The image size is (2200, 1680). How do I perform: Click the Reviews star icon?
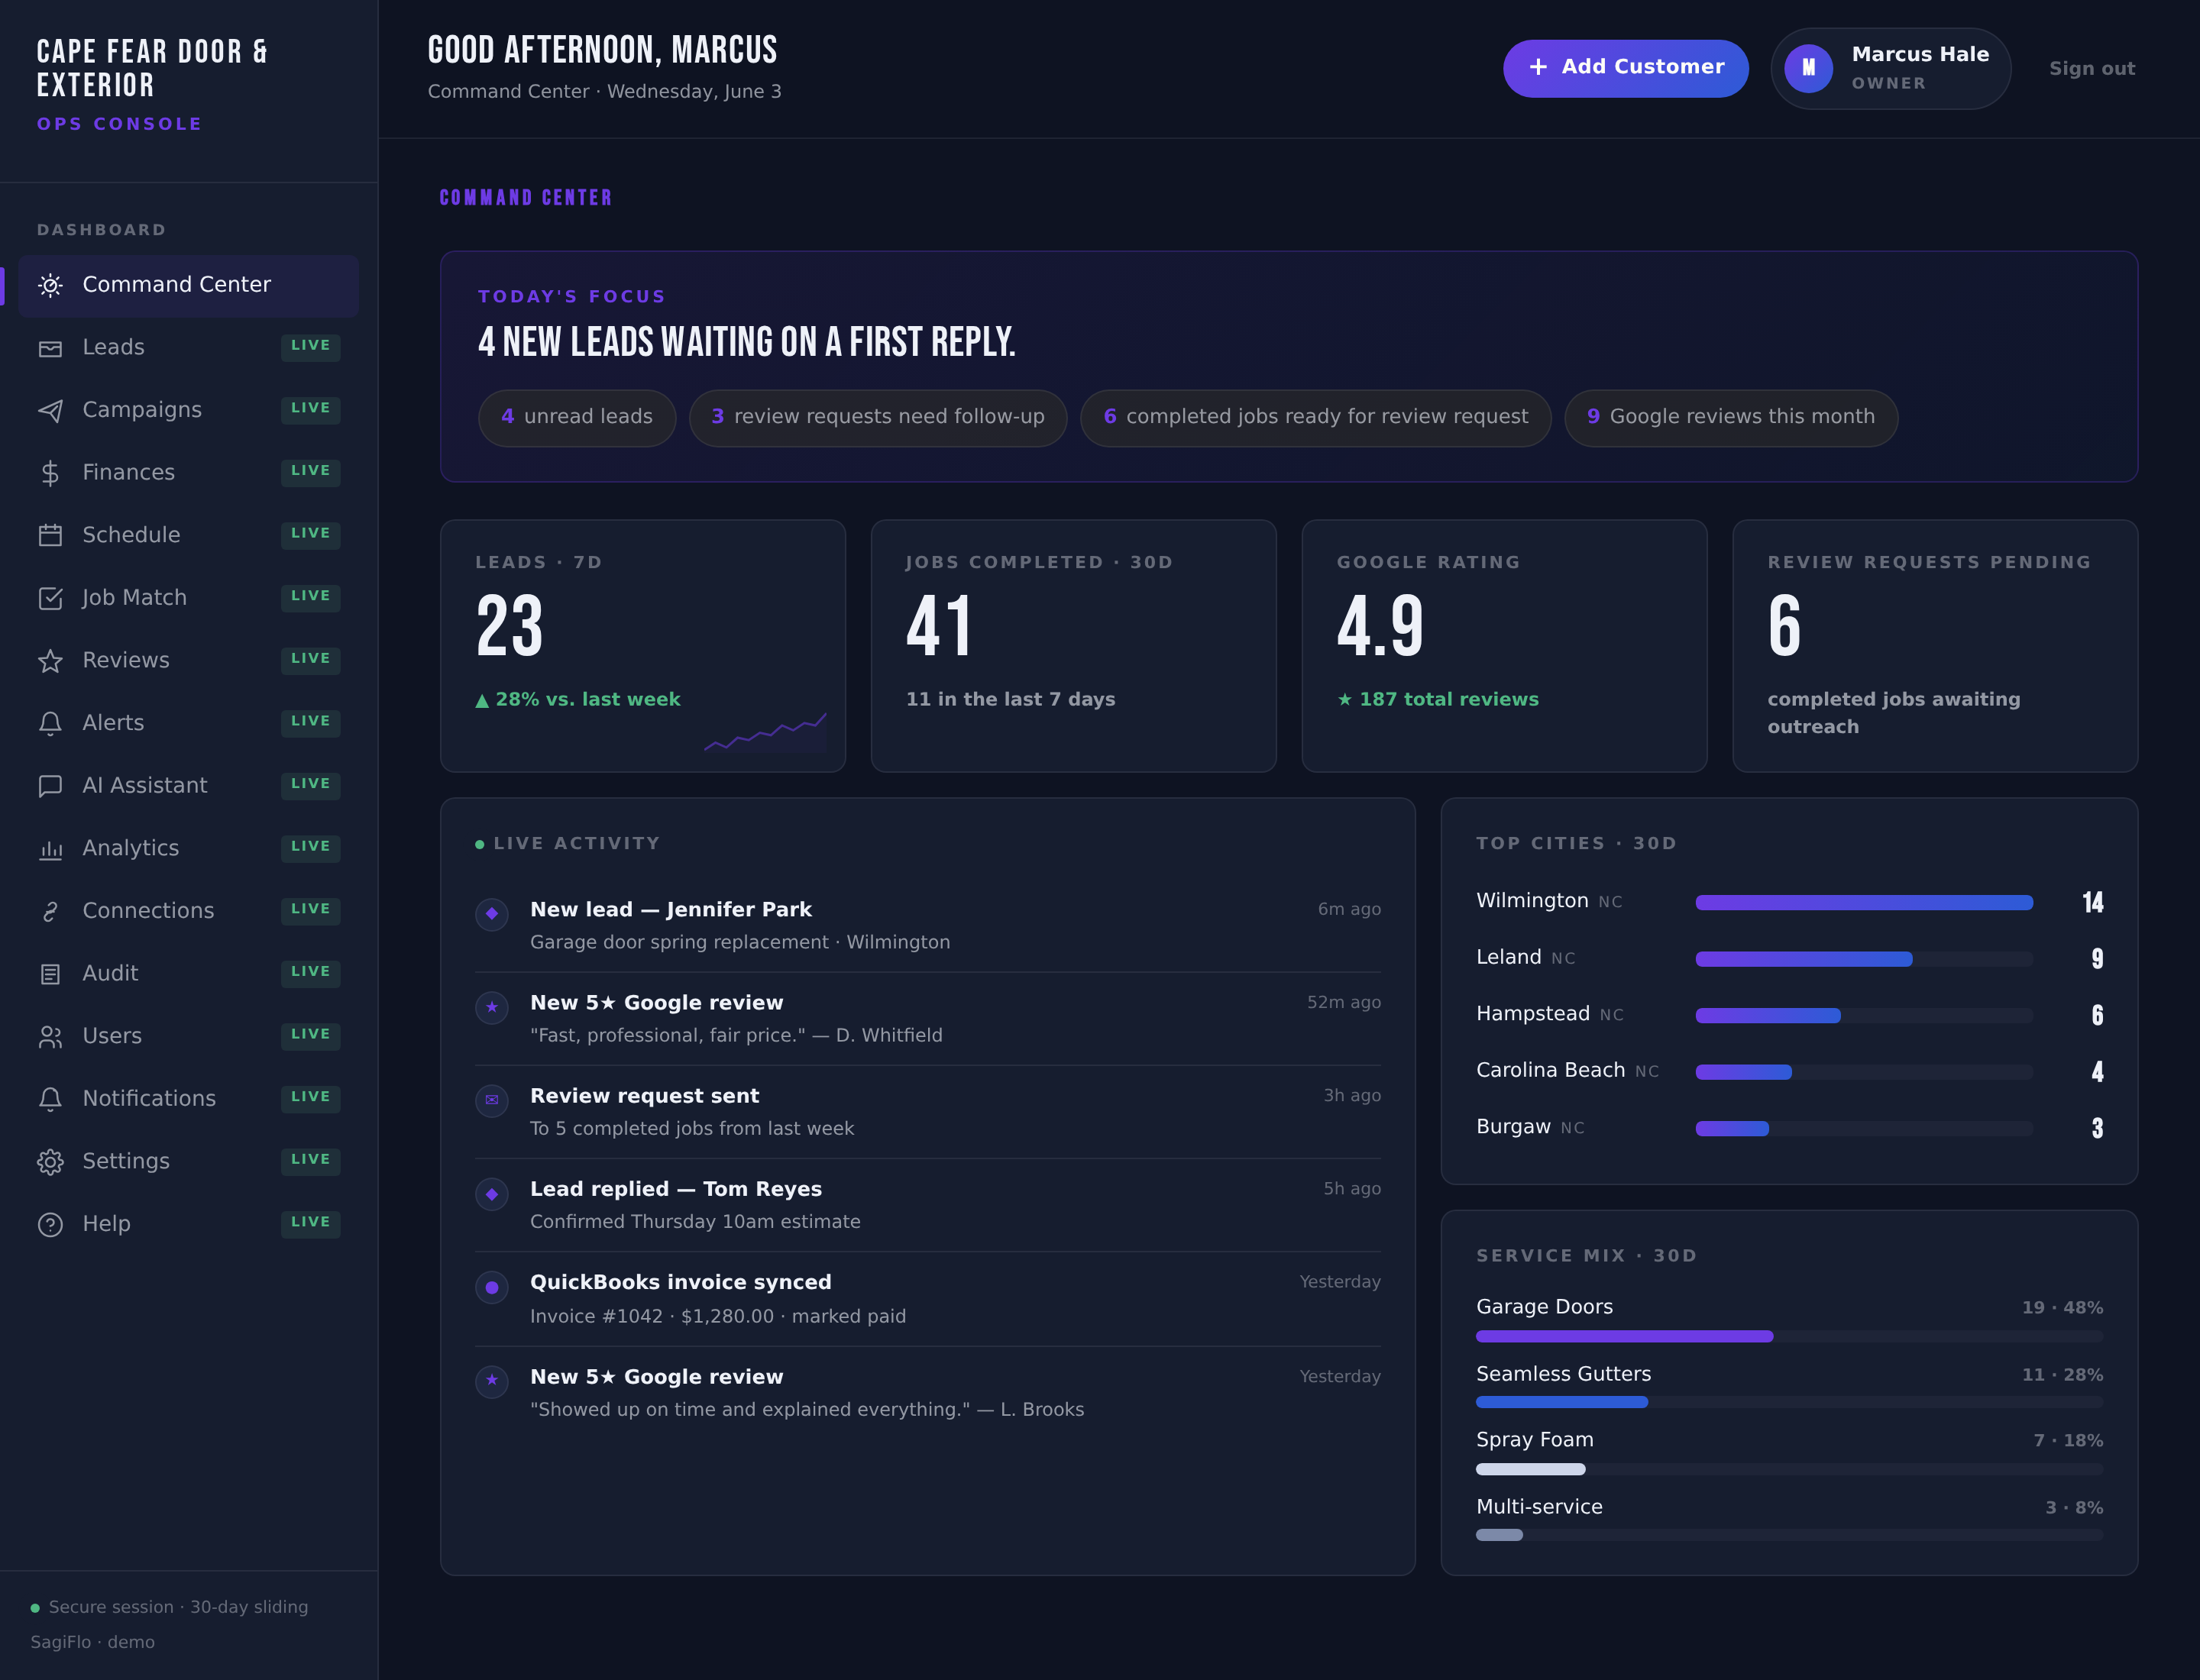[50, 661]
